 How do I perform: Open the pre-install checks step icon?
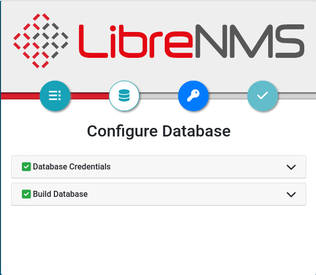tap(55, 95)
